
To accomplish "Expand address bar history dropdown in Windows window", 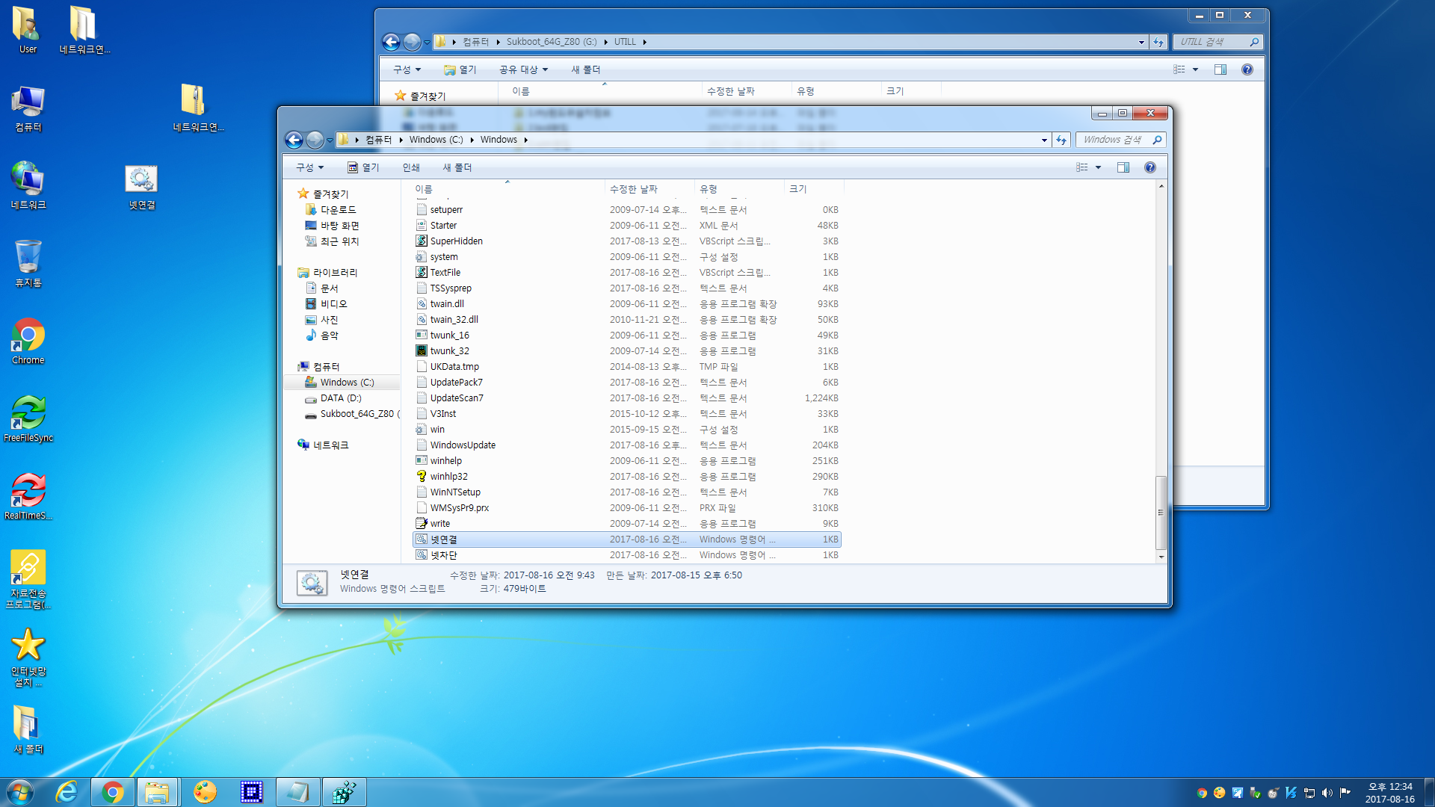I will [x=1044, y=140].
